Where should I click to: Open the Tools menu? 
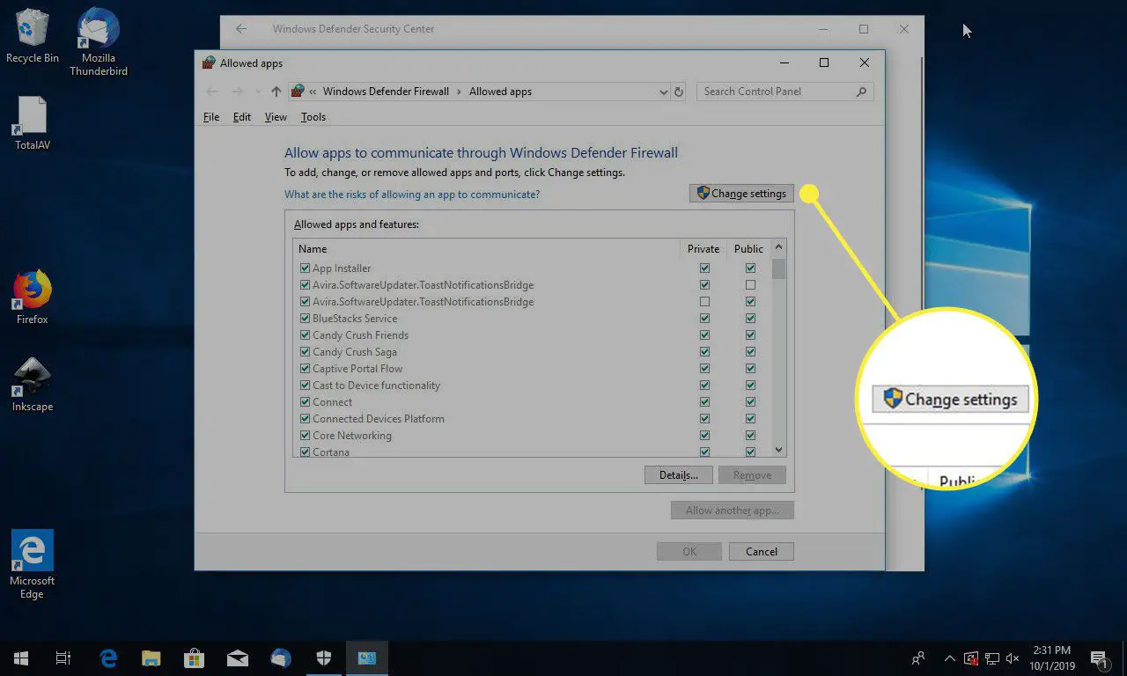click(313, 117)
